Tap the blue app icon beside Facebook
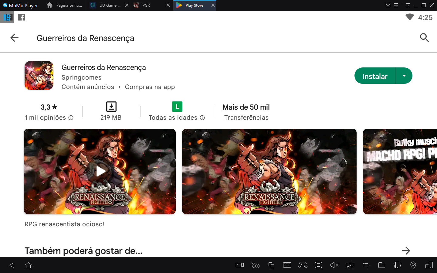This screenshot has height=273, width=437. (7, 17)
